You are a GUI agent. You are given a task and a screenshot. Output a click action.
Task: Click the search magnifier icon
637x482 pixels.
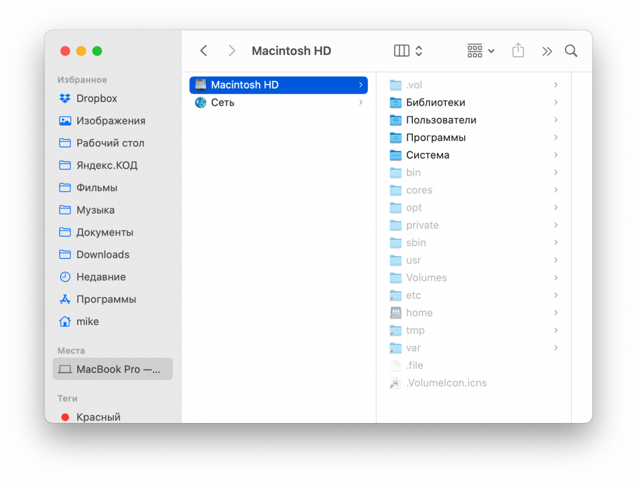[571, 51]
